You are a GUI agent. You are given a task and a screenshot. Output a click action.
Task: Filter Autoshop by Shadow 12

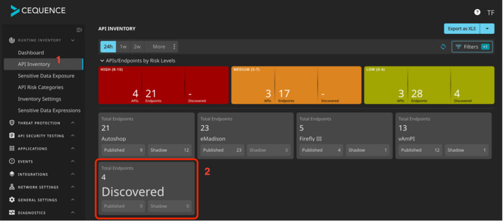[170, 150]
